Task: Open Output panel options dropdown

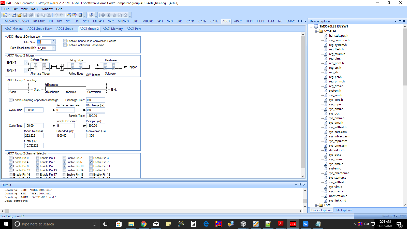Action: [x=296, y=185]
